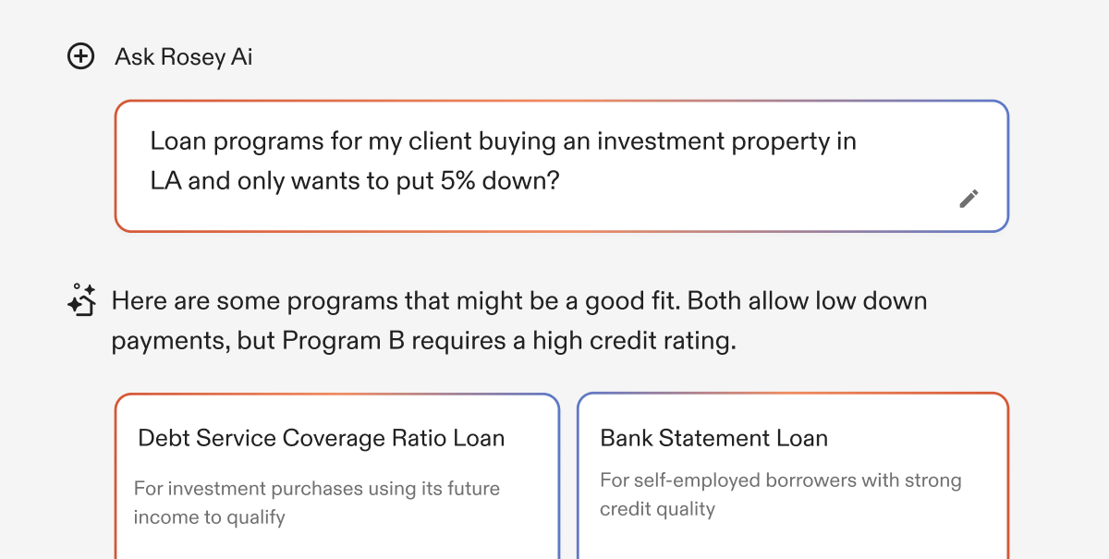
Task: Click empty area inside Debt Service loan card
Action: (x=337, y=543)
